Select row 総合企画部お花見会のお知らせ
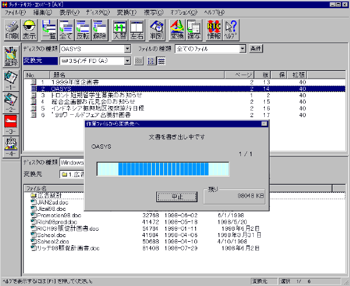 185,102
